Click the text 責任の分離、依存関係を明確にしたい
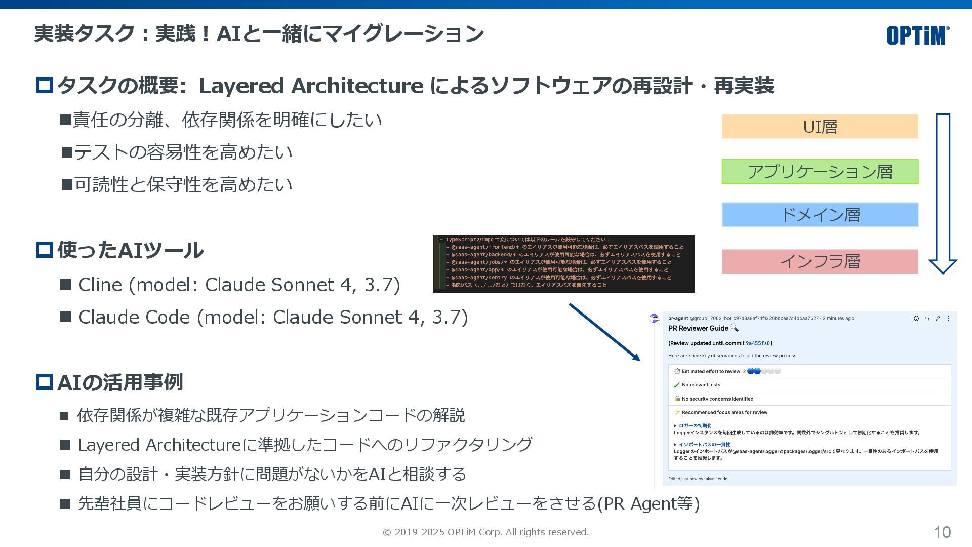Screen dimensions: 972x547 [x=227, y=120]
